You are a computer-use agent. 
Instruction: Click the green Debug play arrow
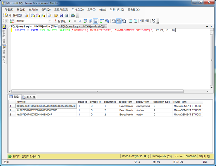(70, 21)
